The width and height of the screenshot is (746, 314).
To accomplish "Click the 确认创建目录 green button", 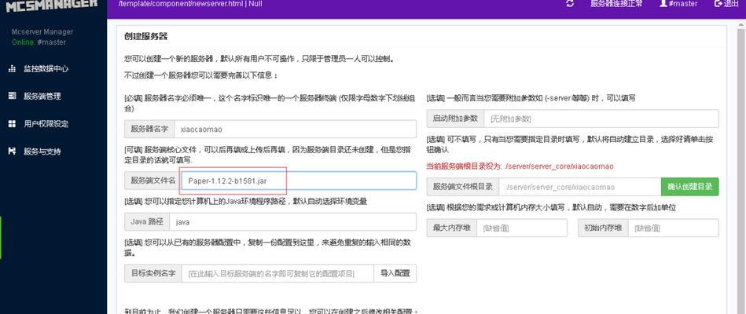I will click(690, 187).
